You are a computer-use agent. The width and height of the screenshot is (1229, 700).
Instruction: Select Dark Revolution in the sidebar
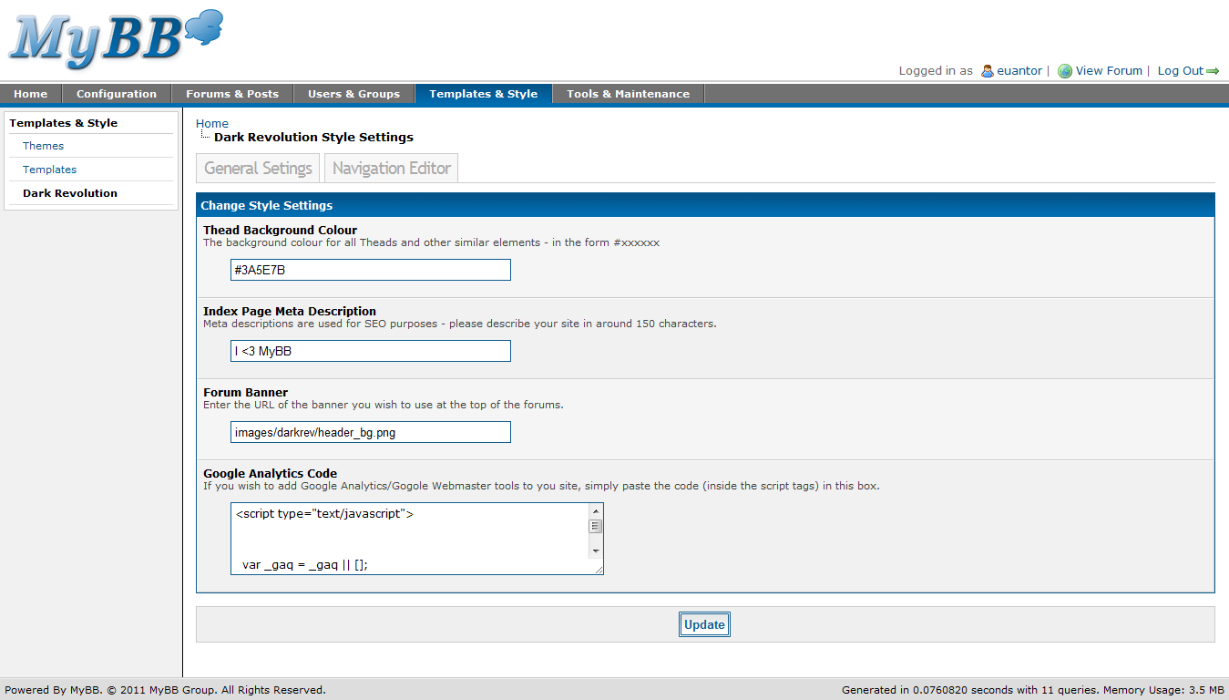70,193
